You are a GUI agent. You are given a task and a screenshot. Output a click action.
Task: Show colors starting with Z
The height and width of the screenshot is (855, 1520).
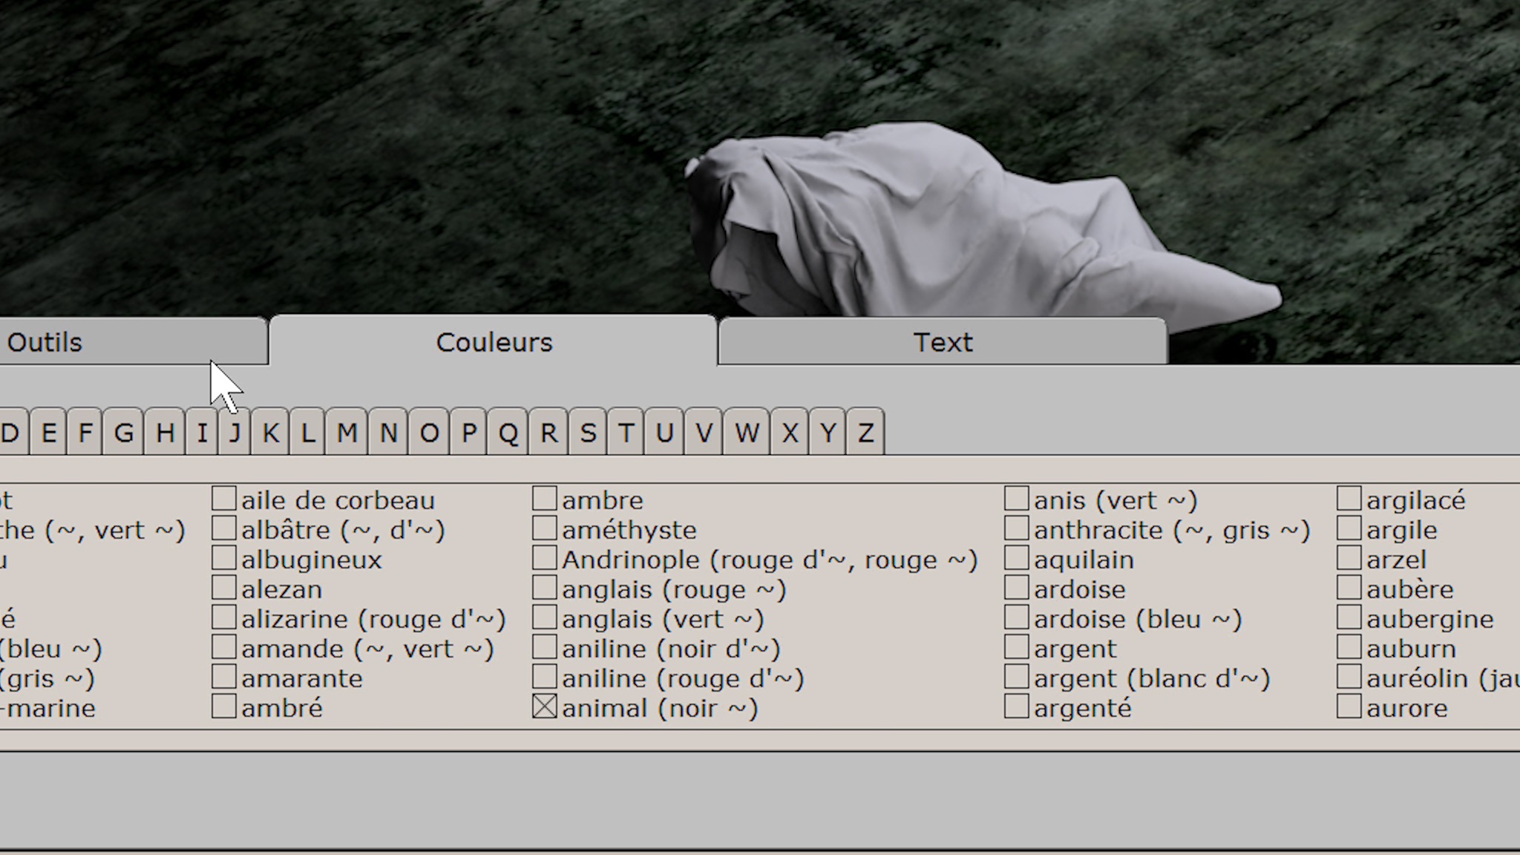click(x=865, y=433)
